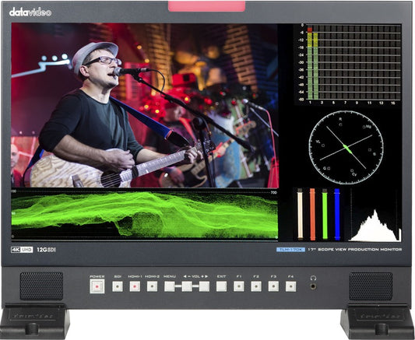Click the right monitor stand foot
The image size is (415, 340).
click(x=378, y=322)
